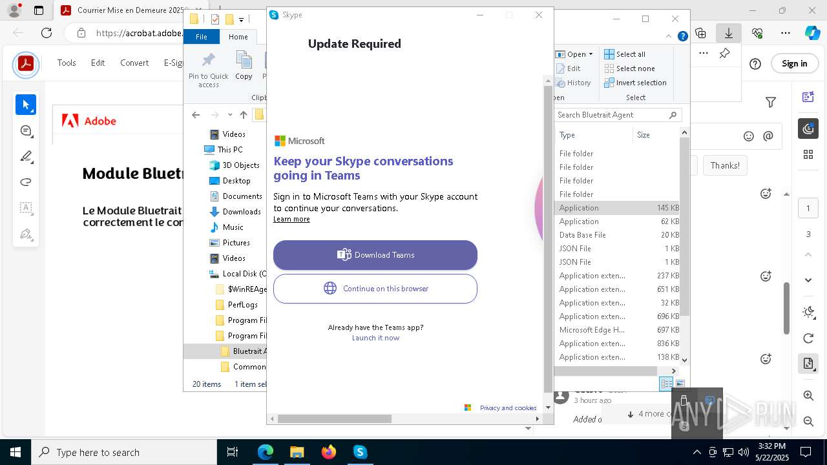Open Explorer File tab

coord(202,37)
